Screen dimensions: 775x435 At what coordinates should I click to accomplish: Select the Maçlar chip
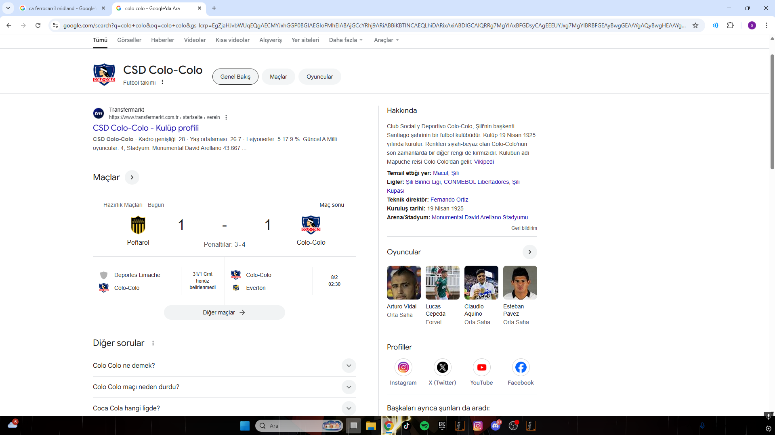[279, 77]
